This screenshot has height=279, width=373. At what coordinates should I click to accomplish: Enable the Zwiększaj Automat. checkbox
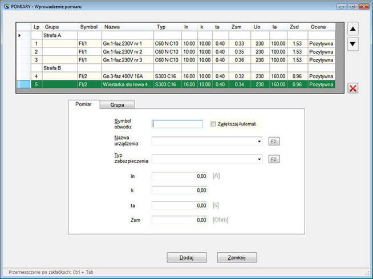(x=213, y=124)
